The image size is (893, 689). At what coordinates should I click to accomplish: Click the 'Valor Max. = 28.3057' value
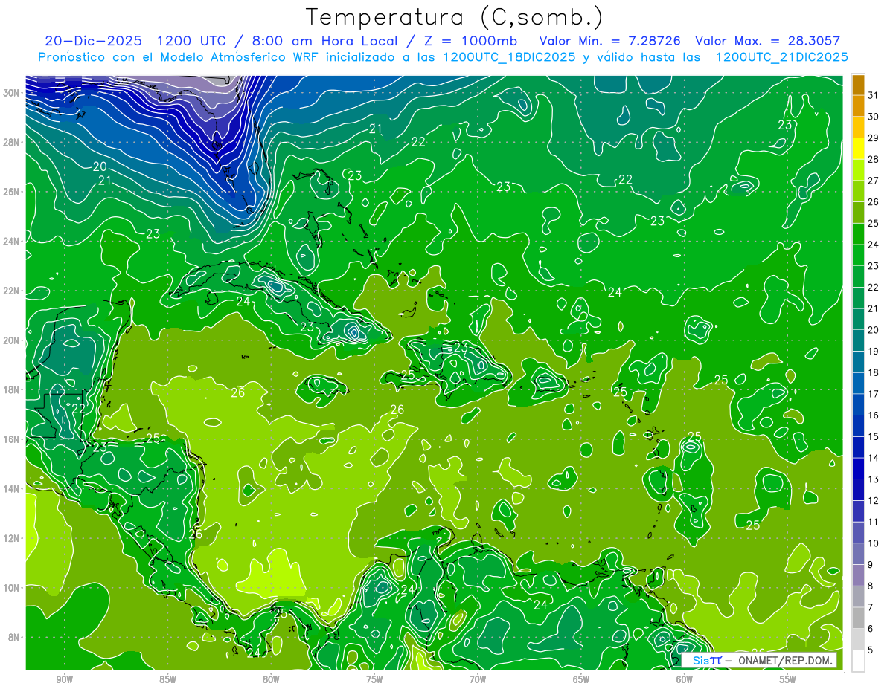click(767, 40)
